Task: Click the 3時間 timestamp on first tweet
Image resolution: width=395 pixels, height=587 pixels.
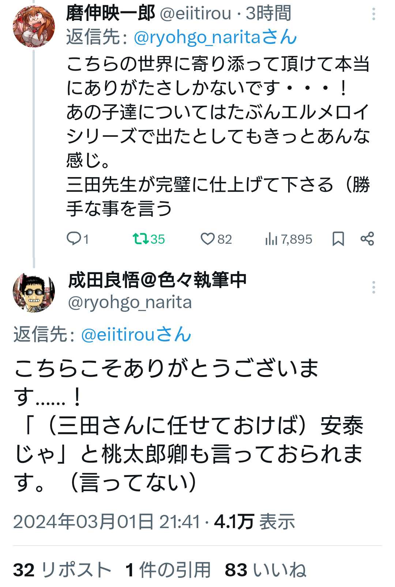Action: (268, 14)
